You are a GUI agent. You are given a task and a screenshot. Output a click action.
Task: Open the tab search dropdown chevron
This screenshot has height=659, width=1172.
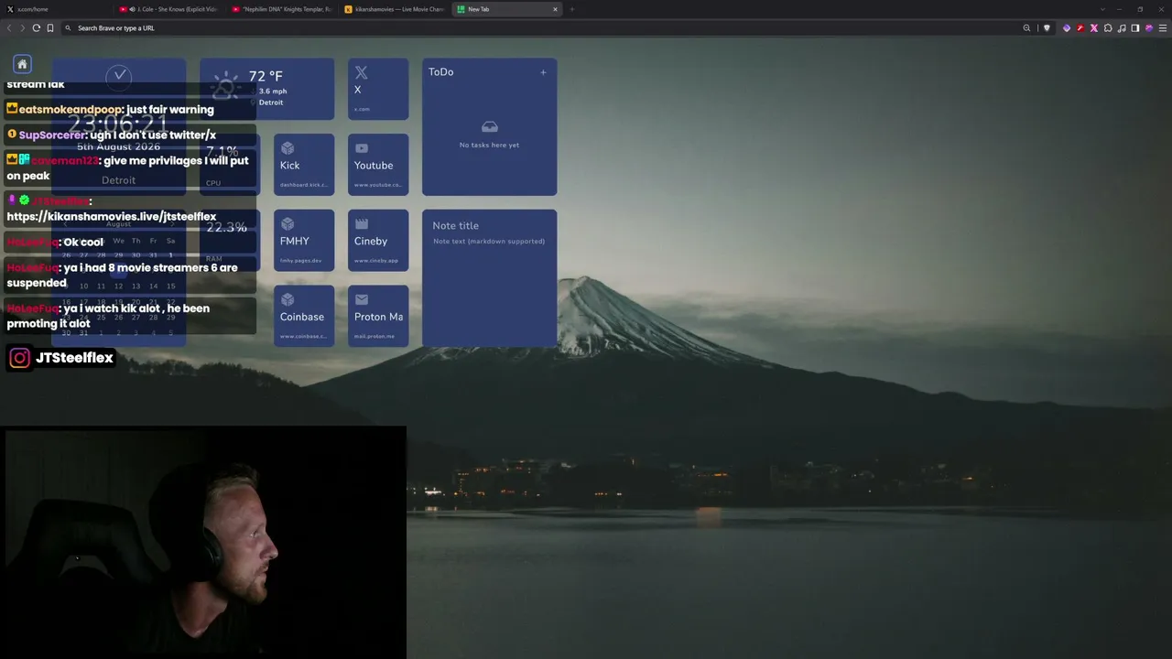tap(1103, 9)
